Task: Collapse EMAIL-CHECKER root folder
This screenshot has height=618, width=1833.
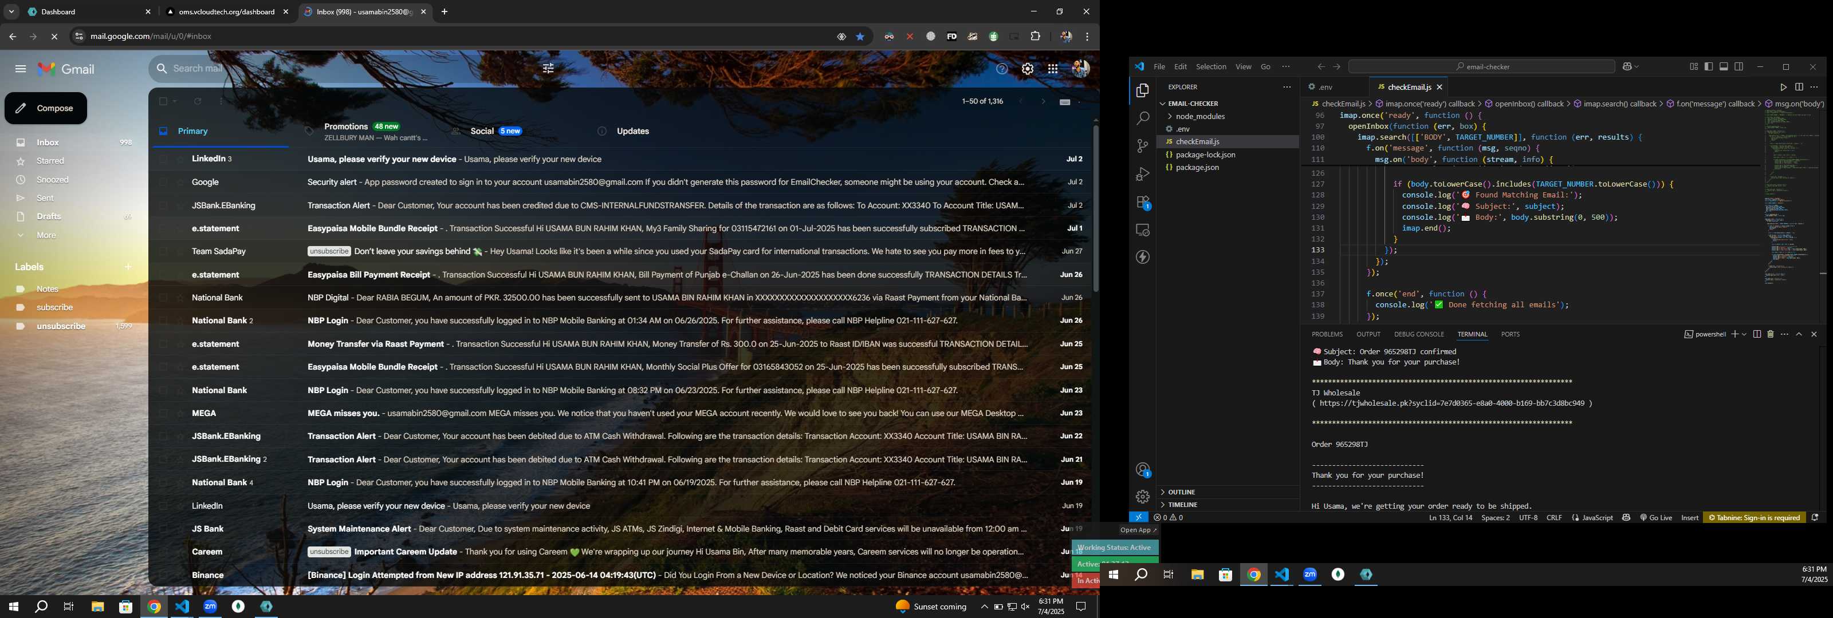Action: pos(1193,104)
